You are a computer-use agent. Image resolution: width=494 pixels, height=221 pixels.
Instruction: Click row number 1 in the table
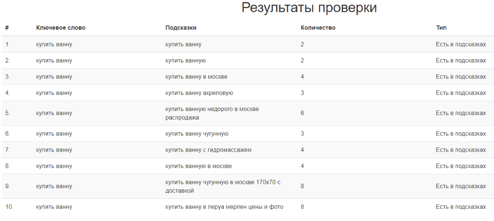coord(7,44)
